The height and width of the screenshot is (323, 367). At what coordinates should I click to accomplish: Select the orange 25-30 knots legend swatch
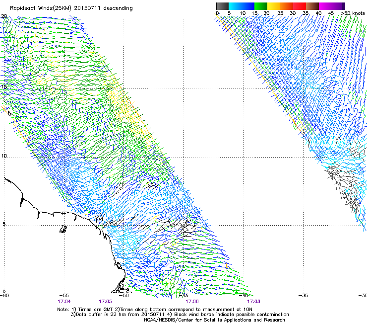(x=287, y=6)
